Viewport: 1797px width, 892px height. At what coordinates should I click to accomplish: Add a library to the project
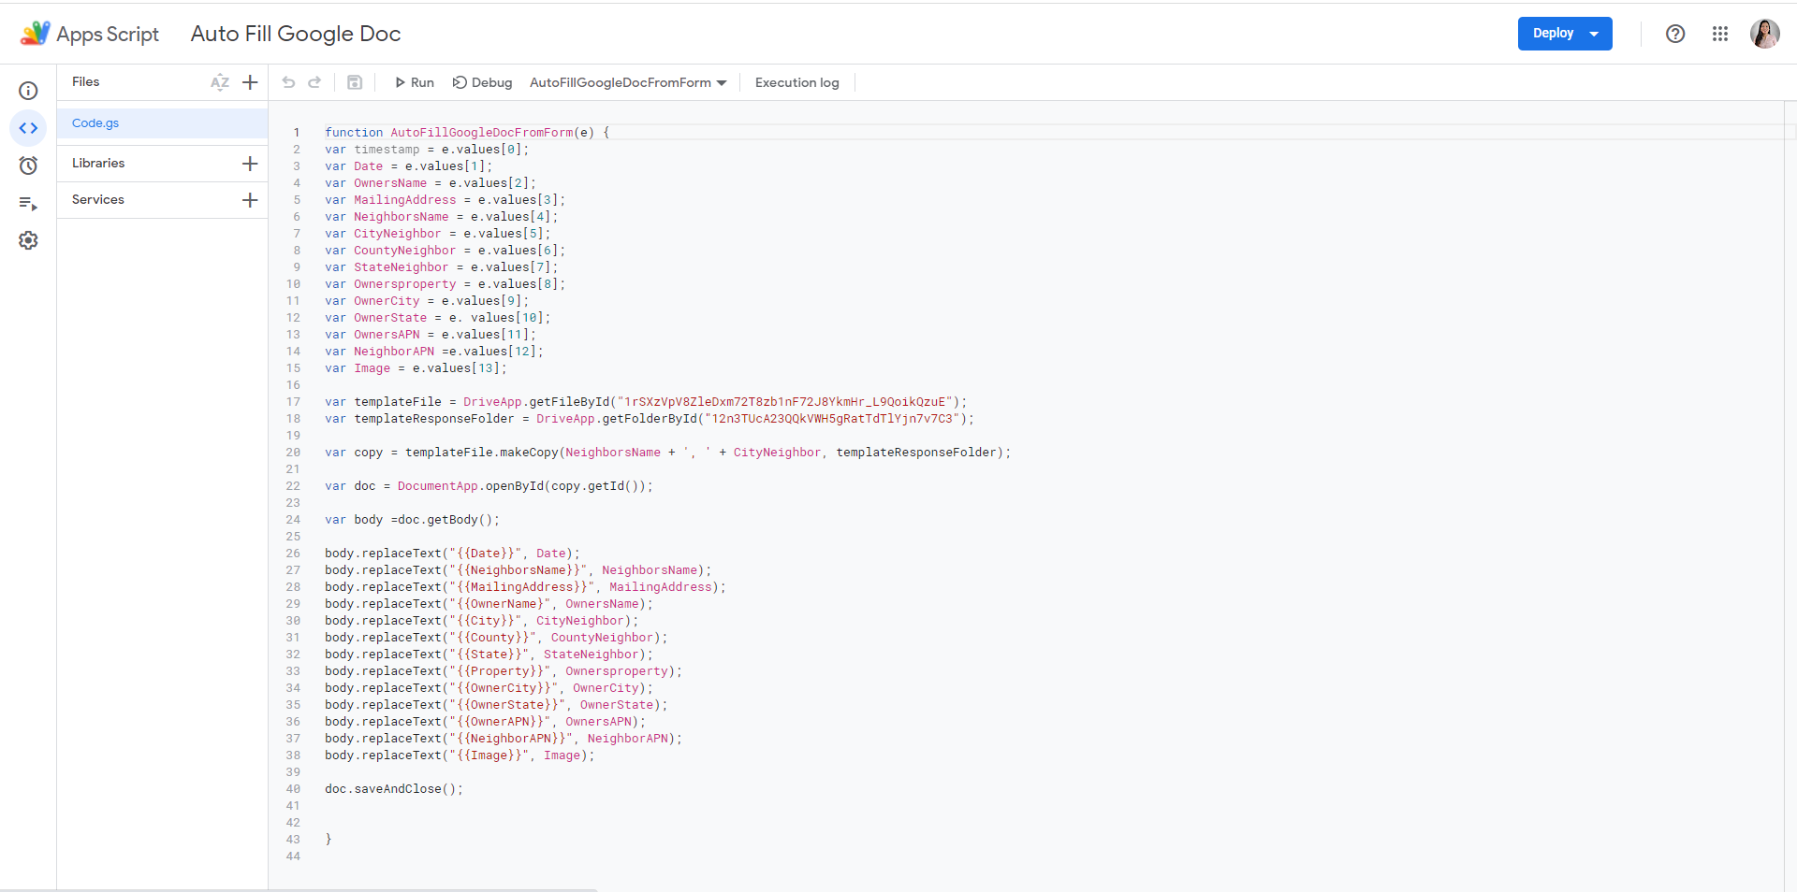(249, 163)
